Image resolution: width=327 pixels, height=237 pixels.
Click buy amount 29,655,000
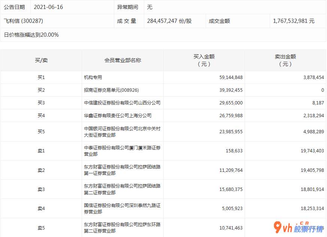(x=231, y=103)
